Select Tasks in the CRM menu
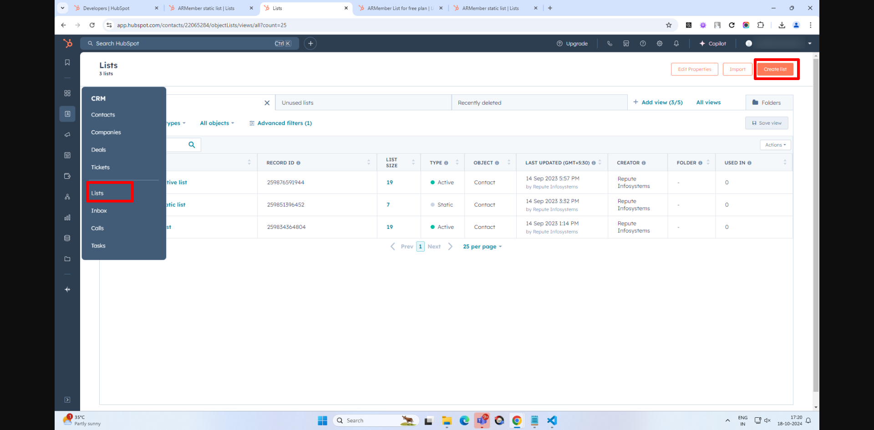874x430 pixels. [x=98, y=246]
